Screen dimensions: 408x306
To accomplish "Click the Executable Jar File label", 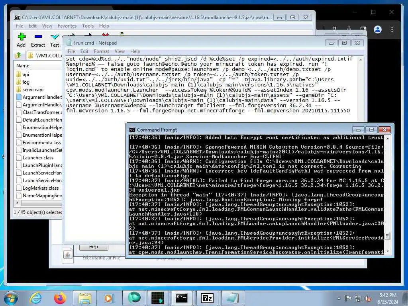I will click(x=101, y=258).
